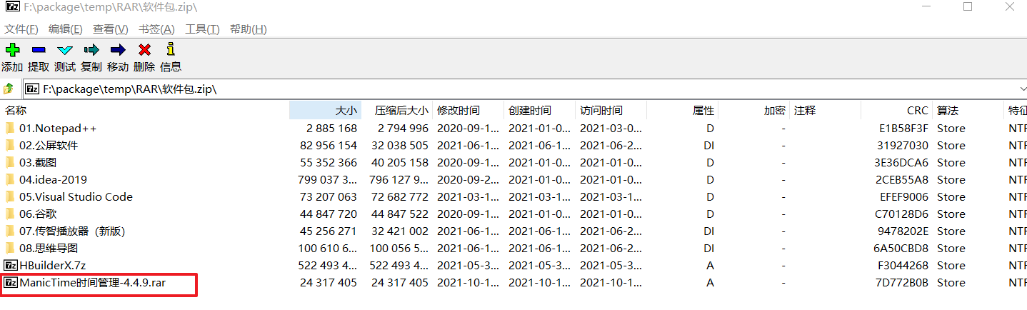Click size value 24 317 405 in 大小 column

pyautogui.click(x=329, y=283)
